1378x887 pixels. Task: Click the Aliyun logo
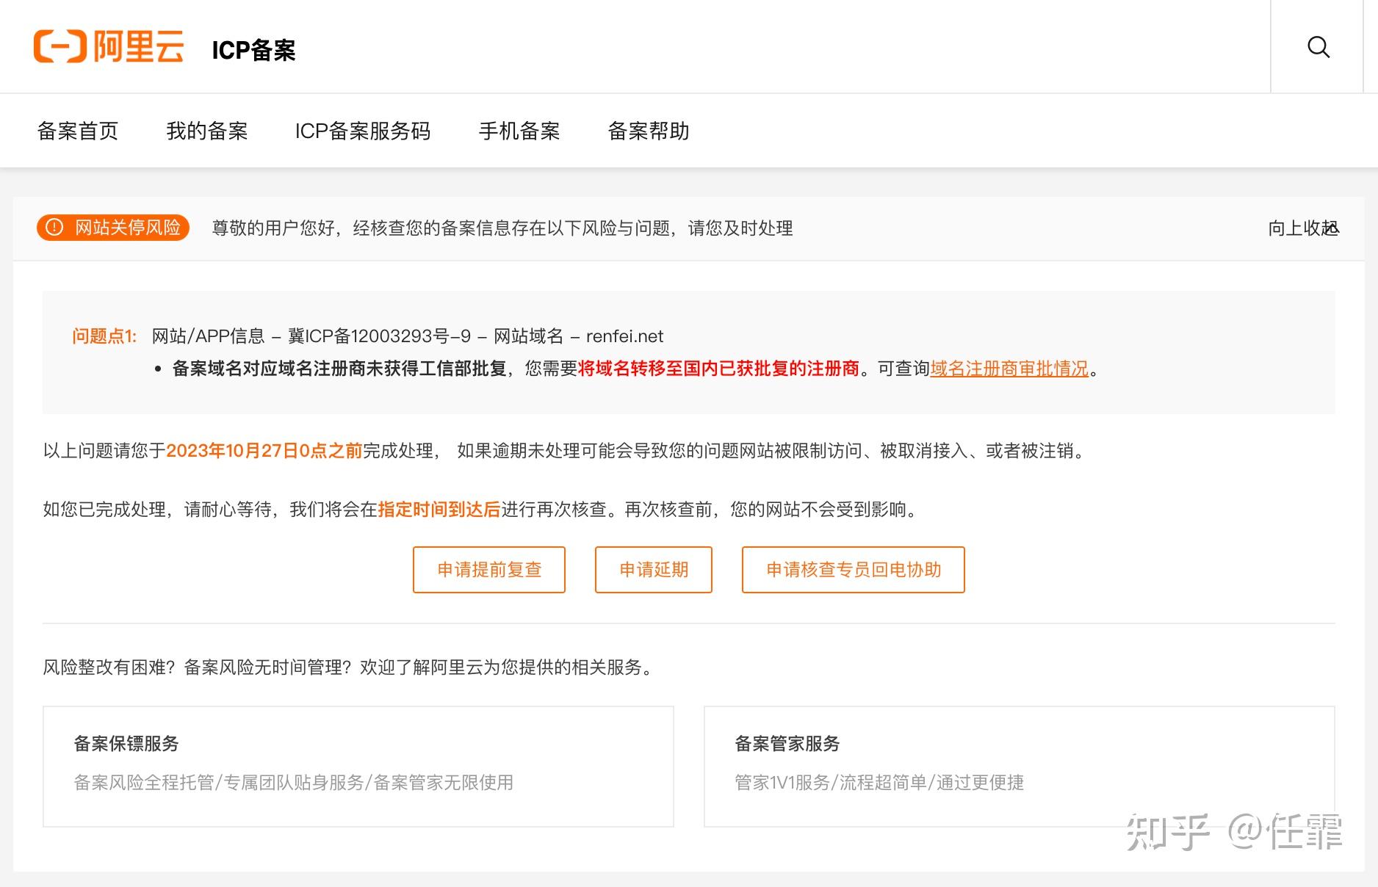109,47
